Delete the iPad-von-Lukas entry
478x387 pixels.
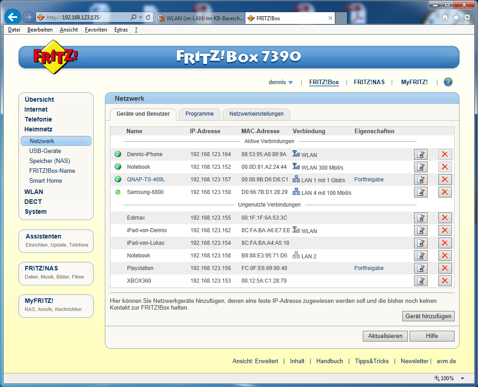pyautogui.click(x=445, y=243)
